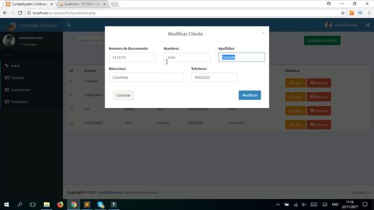
Task: Open Inicio in the sidebar
Action: point(15,66)
